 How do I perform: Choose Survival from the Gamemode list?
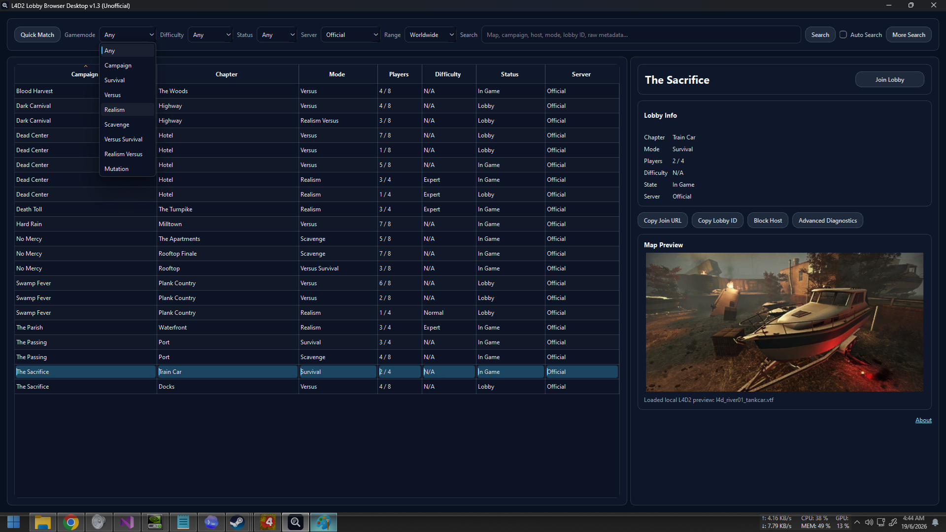[x=128, y=80]
